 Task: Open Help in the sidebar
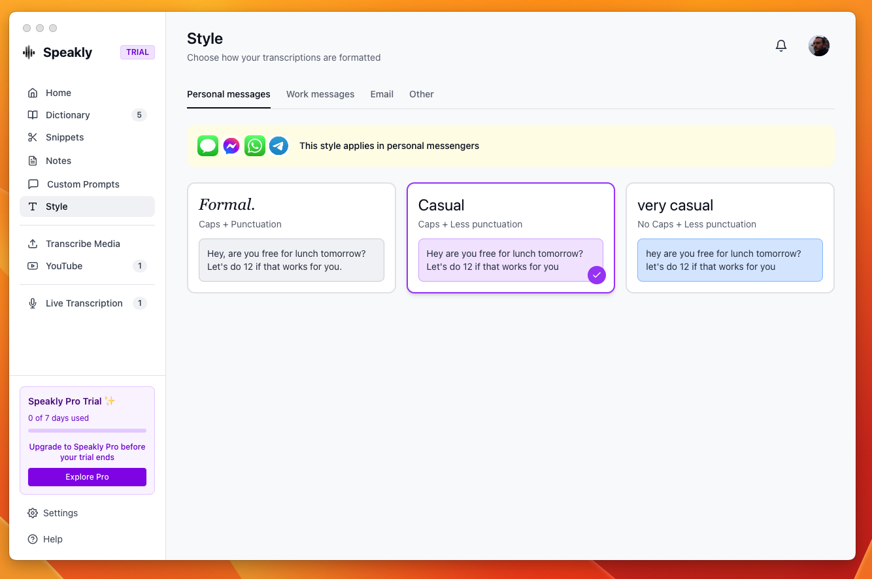[52, 539]
